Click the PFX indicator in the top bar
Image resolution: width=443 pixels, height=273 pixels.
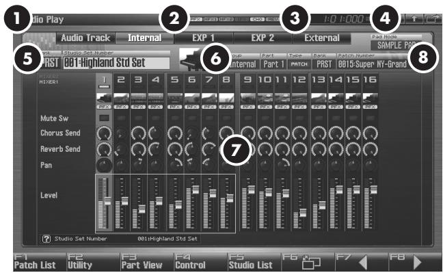196,19
